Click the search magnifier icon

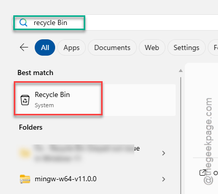point(23,22)
